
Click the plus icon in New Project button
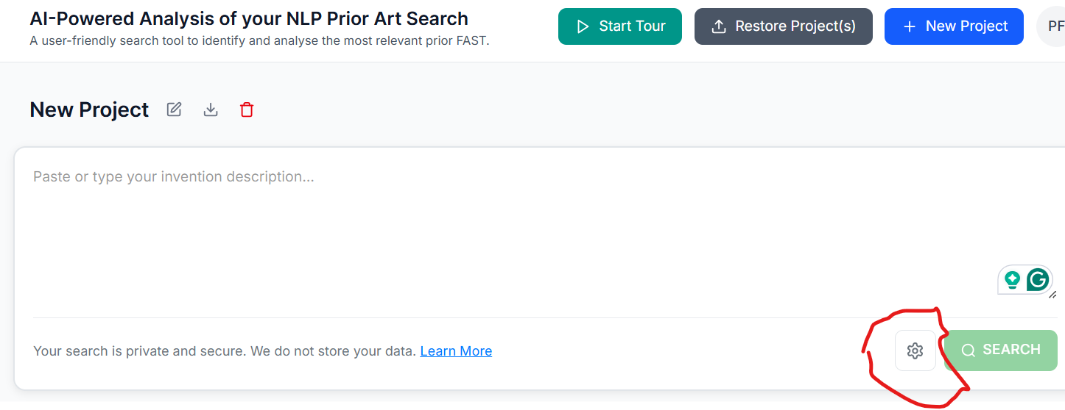(x=910, y=26)
